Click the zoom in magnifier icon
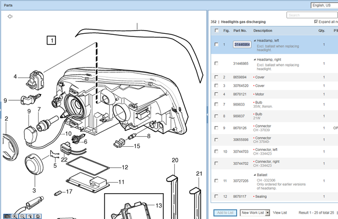This screenshot has height=219, width=338. click(14, 216)
